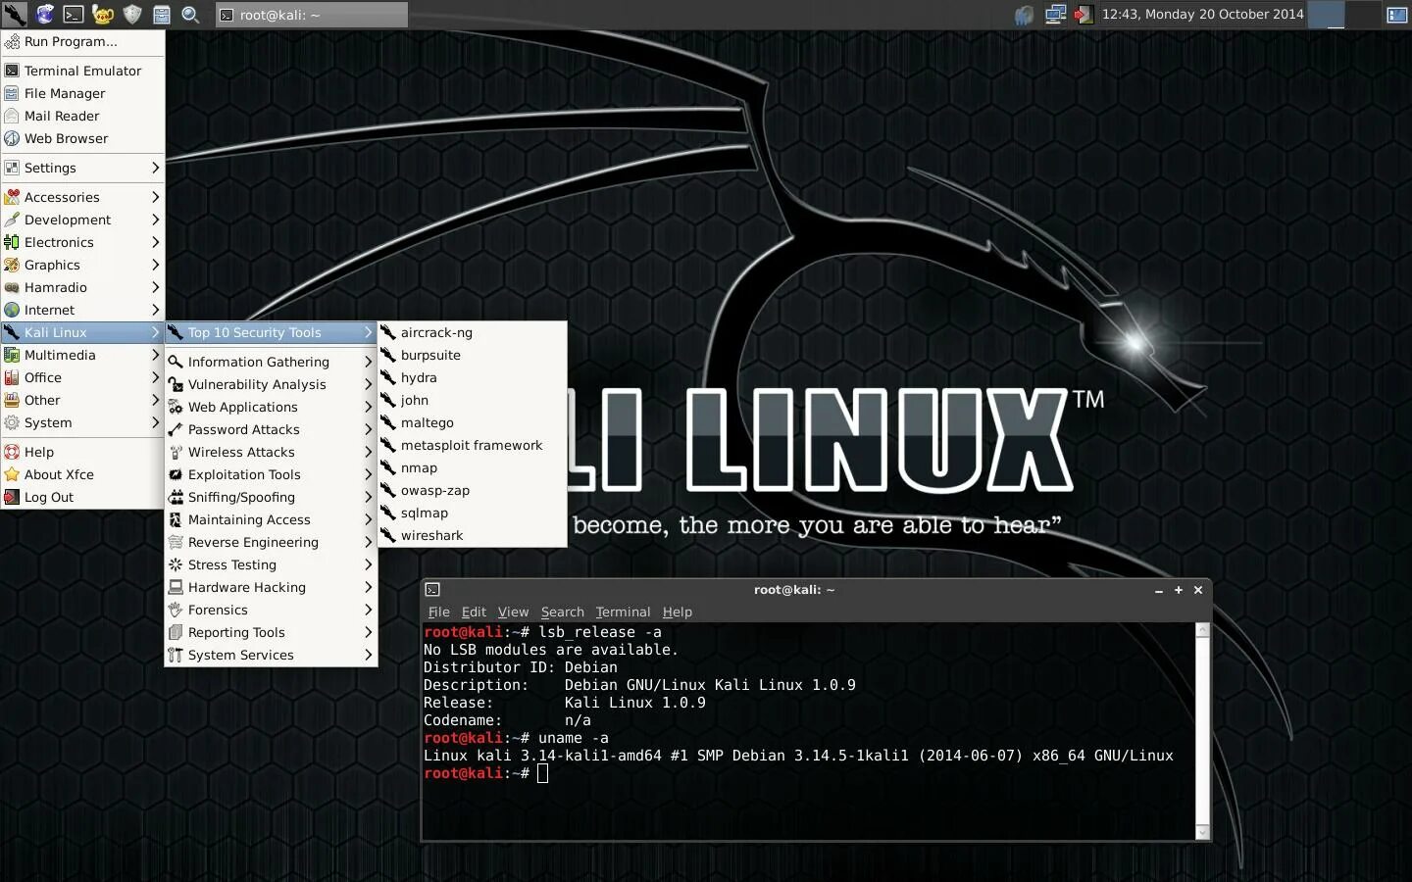
Task: Launch nmap from Top 10 tools
Action: tap(472, 467)
